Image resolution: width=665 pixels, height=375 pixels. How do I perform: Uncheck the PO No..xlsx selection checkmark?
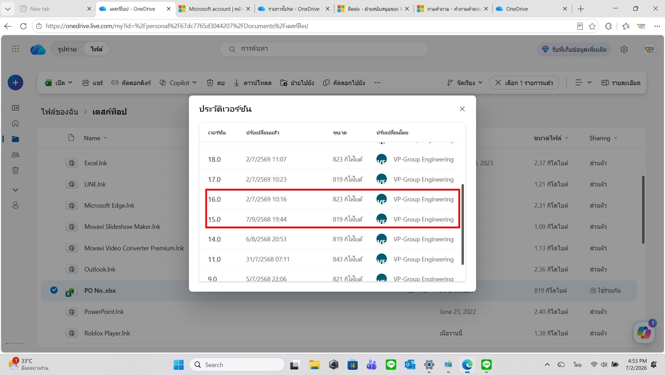(x=54, y=290)
